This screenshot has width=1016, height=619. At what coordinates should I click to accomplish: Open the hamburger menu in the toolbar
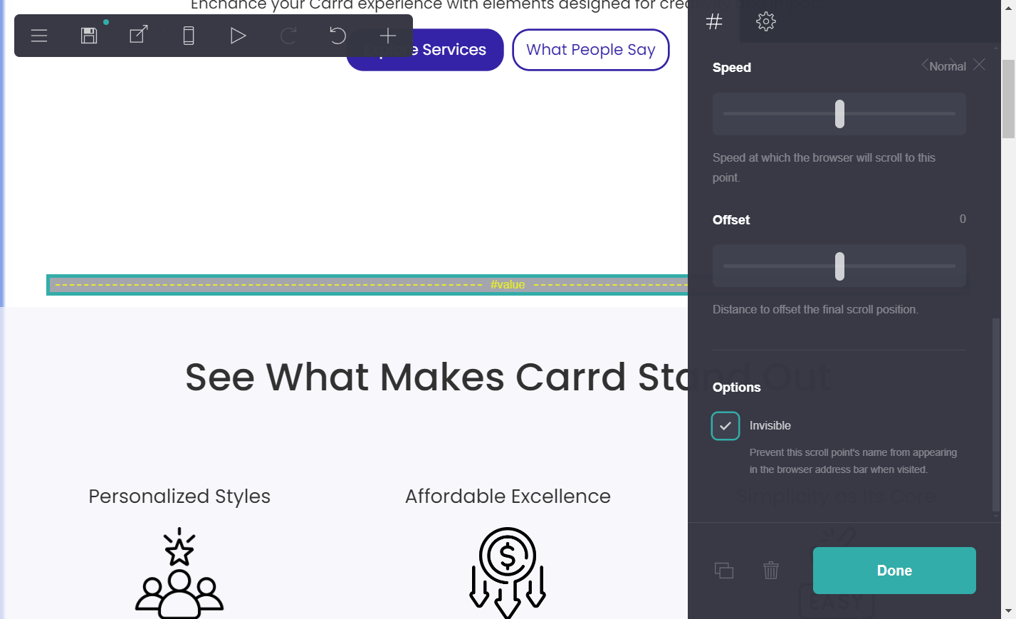pyautogui.click(x=39, y=36)
